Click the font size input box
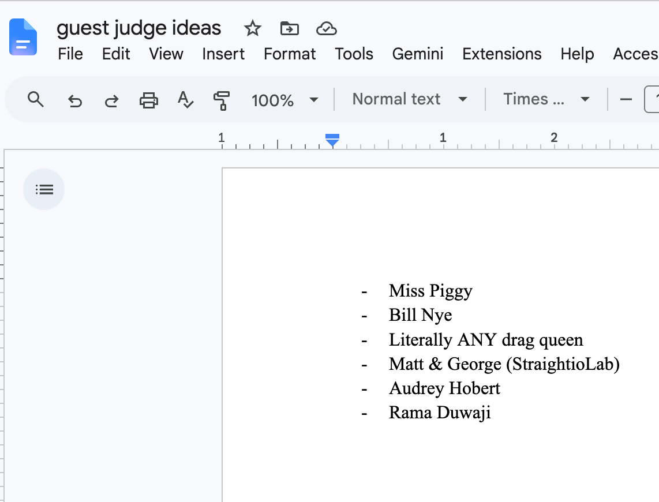The height and width of the screenshot is (502, 659). 652,100
